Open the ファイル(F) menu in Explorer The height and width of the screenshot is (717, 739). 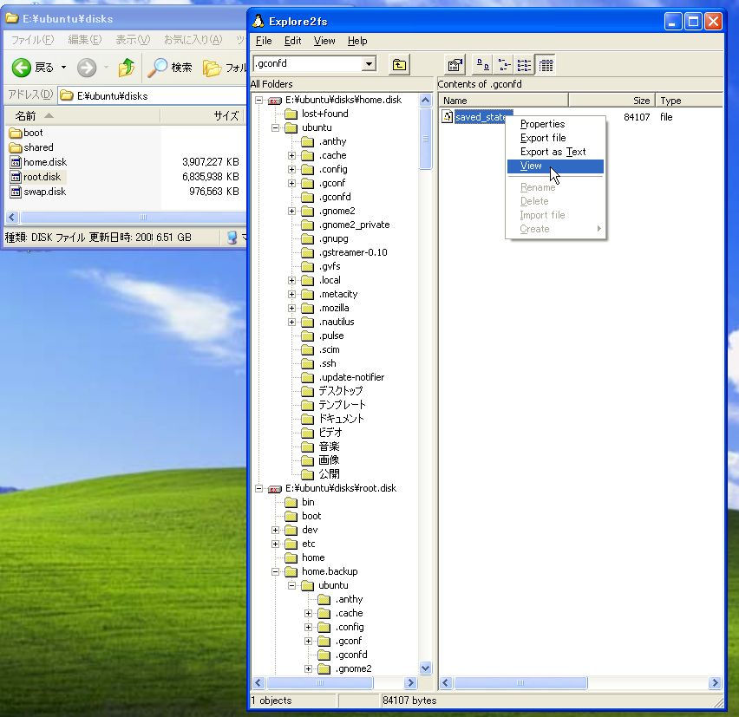coord(32,40)
